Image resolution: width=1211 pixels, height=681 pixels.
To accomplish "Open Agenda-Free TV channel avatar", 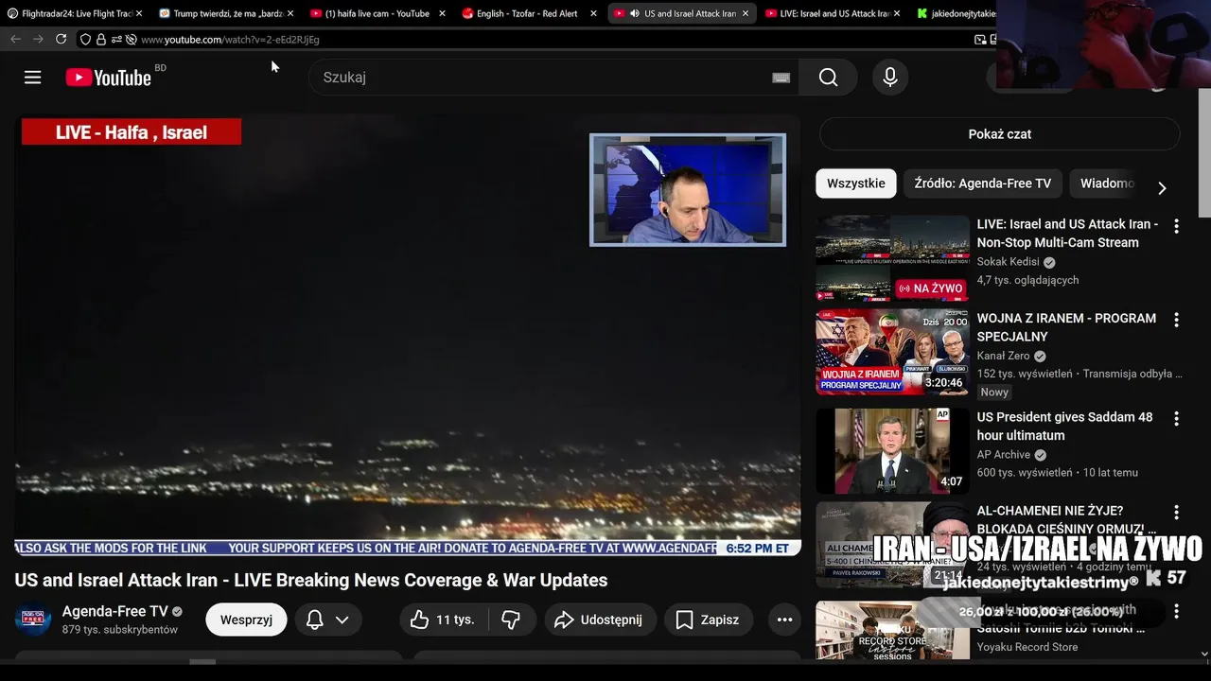I will [x=33, y=620].
